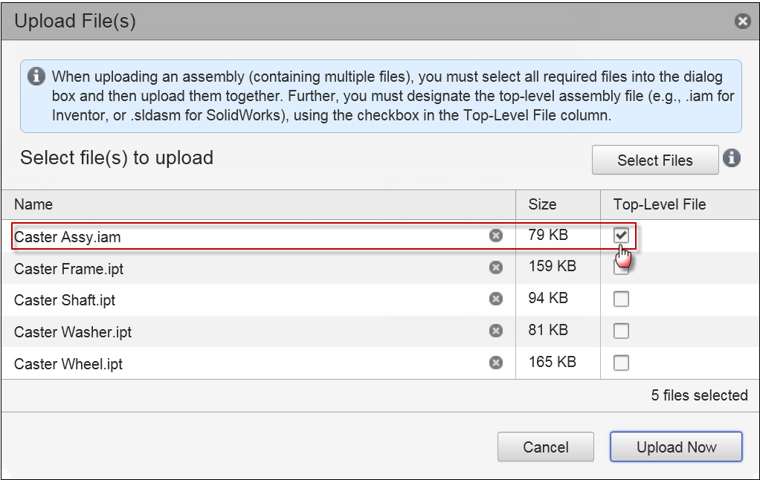Enable Top-Level File checkbox for Caster Washer.ipt
The width and height of the screenshot is (760, 480).
(x=621, y=331)
